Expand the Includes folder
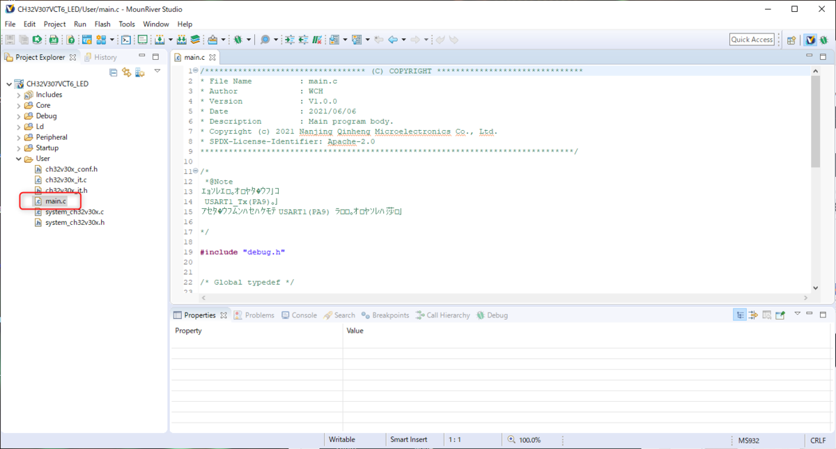 19,95
